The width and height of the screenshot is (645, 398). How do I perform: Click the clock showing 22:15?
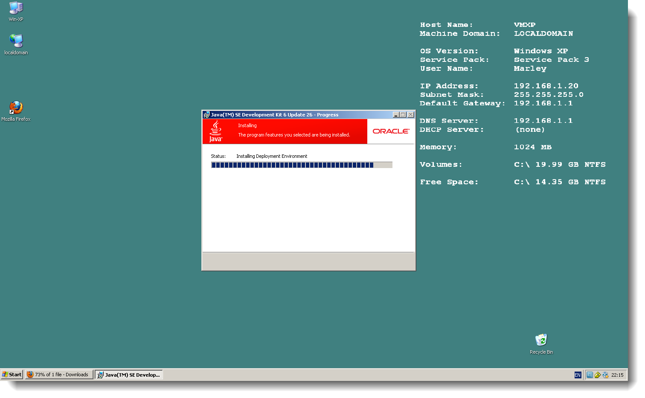[617, 375]
